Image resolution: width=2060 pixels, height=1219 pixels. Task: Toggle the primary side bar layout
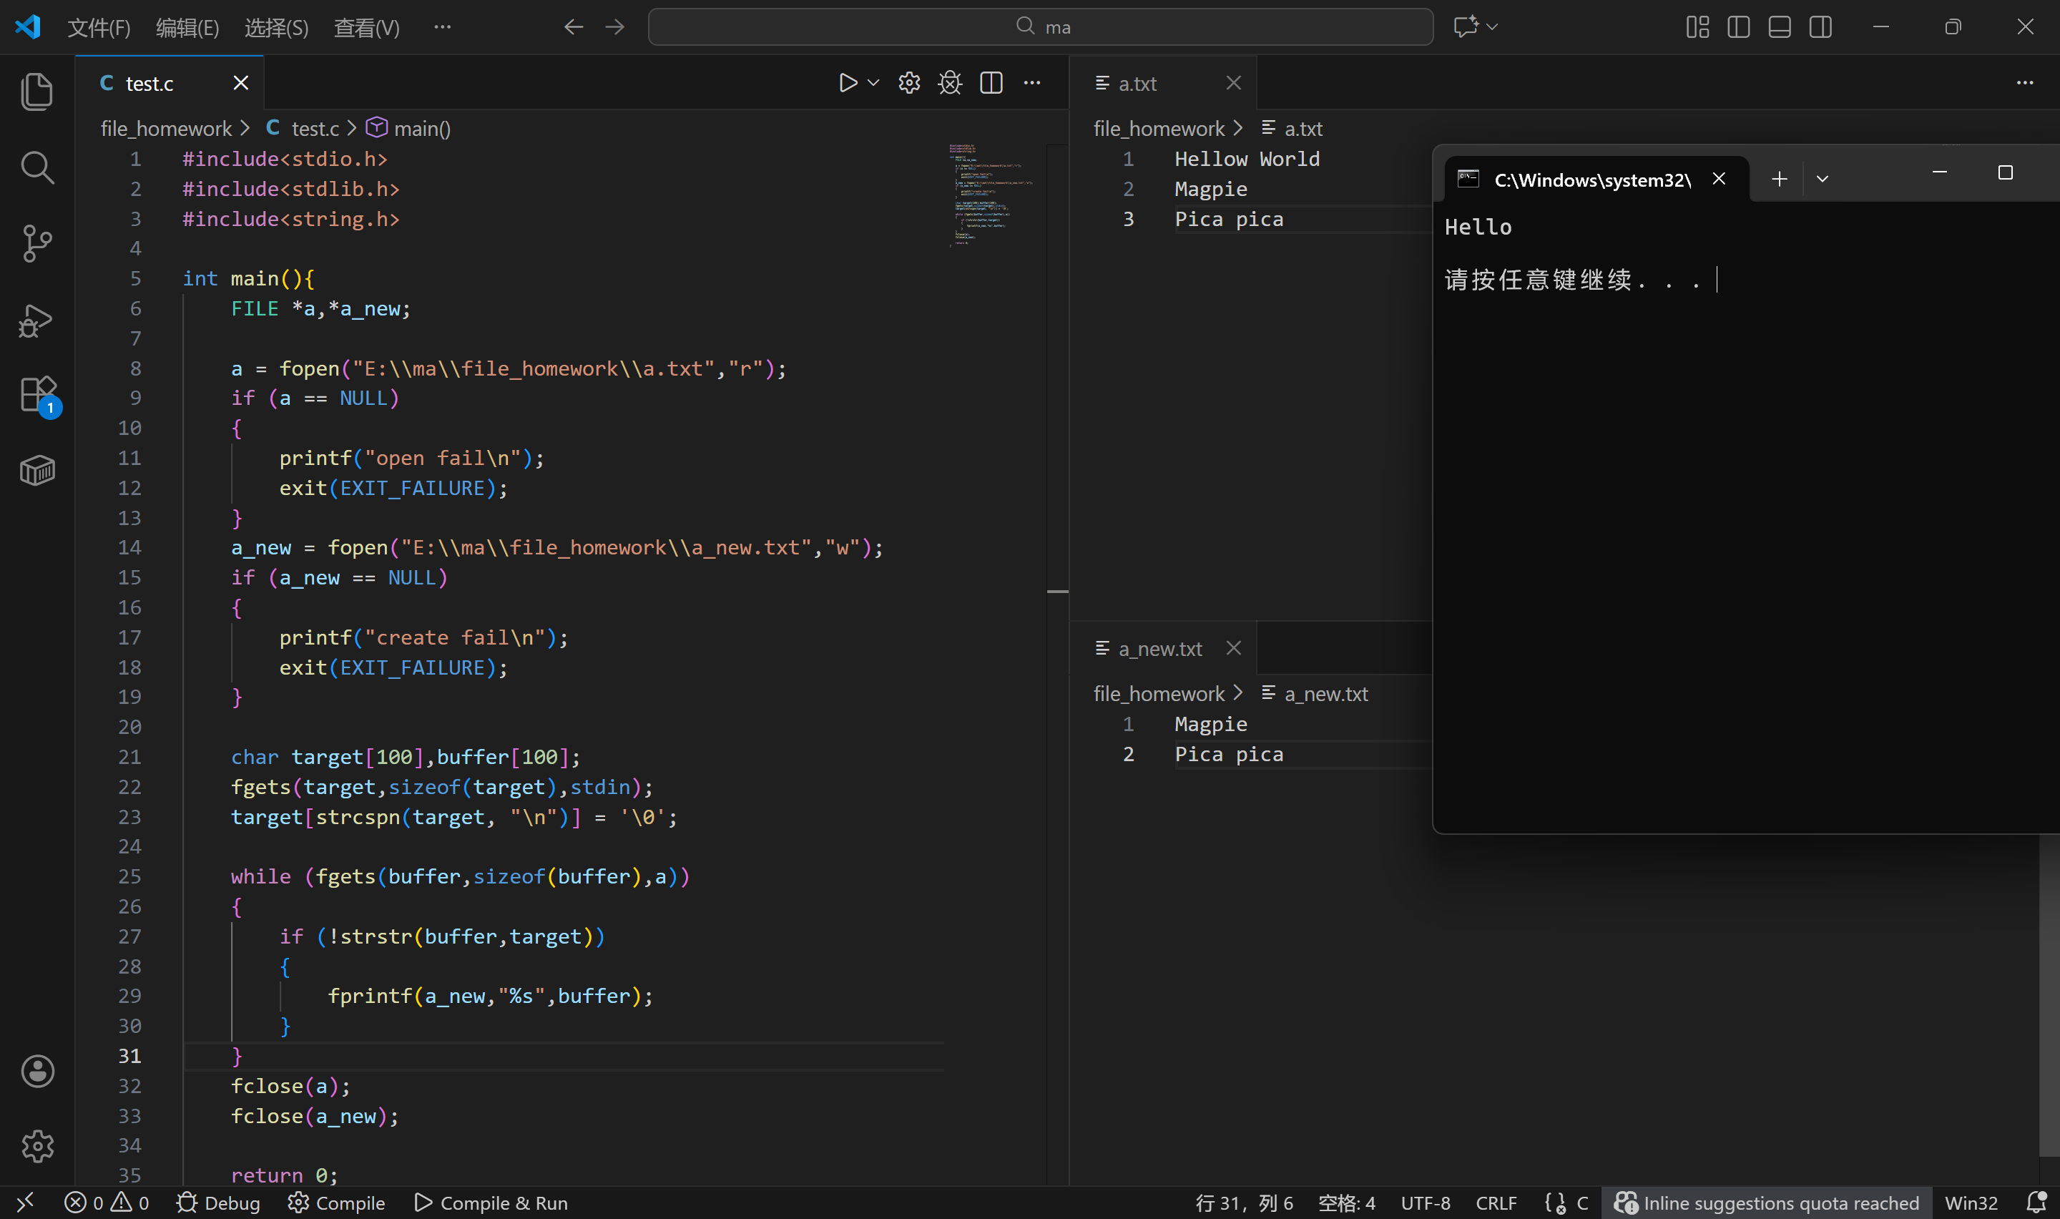[x=1738, y=27]
